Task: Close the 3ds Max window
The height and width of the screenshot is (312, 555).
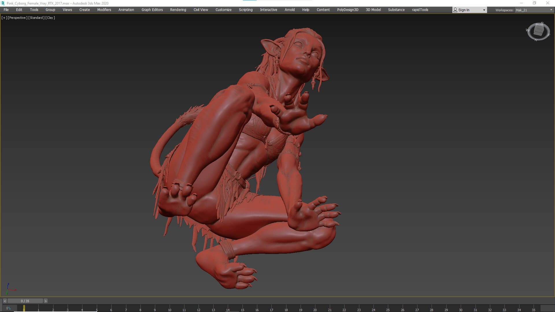Action: click(548, 3)
